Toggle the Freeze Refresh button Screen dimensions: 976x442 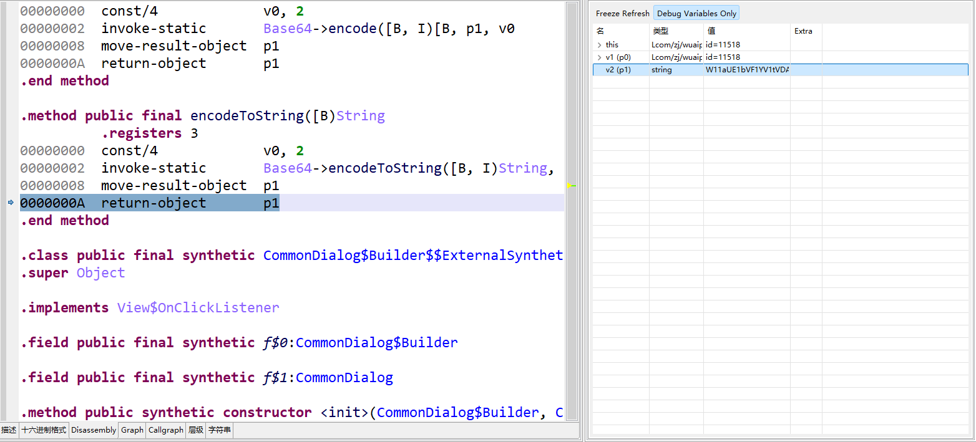pos(622,13)
